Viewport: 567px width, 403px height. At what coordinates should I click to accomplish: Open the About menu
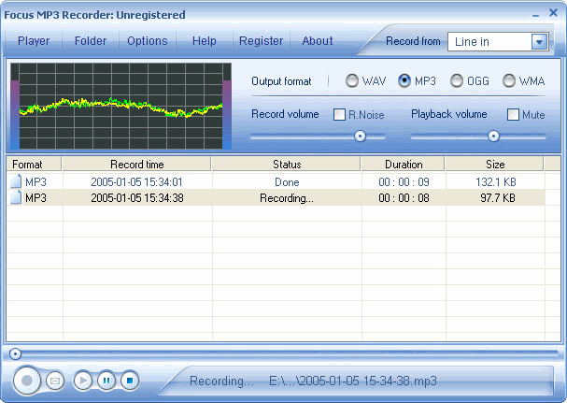click(x=318, y=41)
